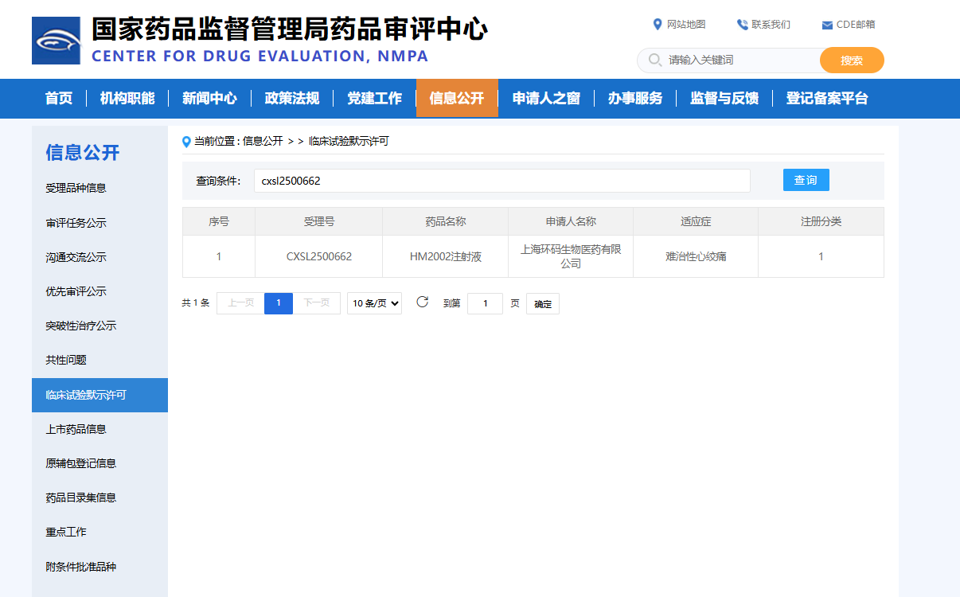960x597 pixels.
Task: Focus the 查询条件 input field
Action: [501, 181]
